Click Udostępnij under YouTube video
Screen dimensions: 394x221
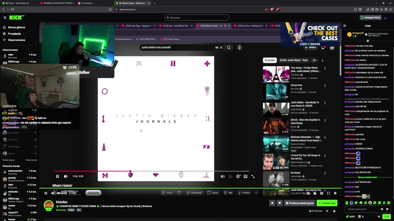point(194,193)
